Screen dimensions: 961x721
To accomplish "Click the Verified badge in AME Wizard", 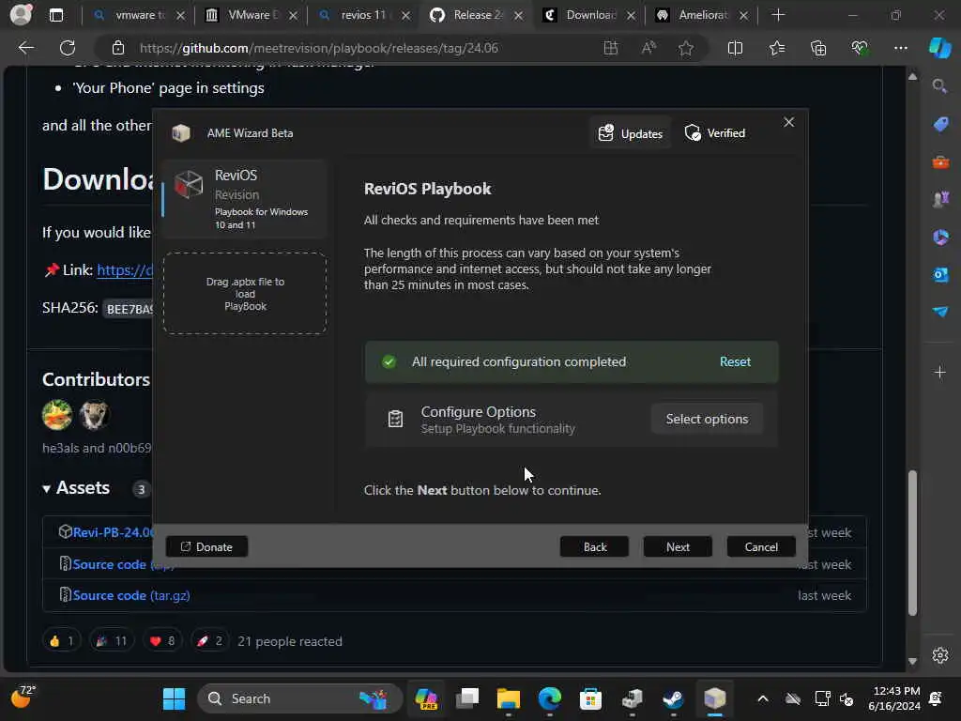I will click(x=714, y=133).
